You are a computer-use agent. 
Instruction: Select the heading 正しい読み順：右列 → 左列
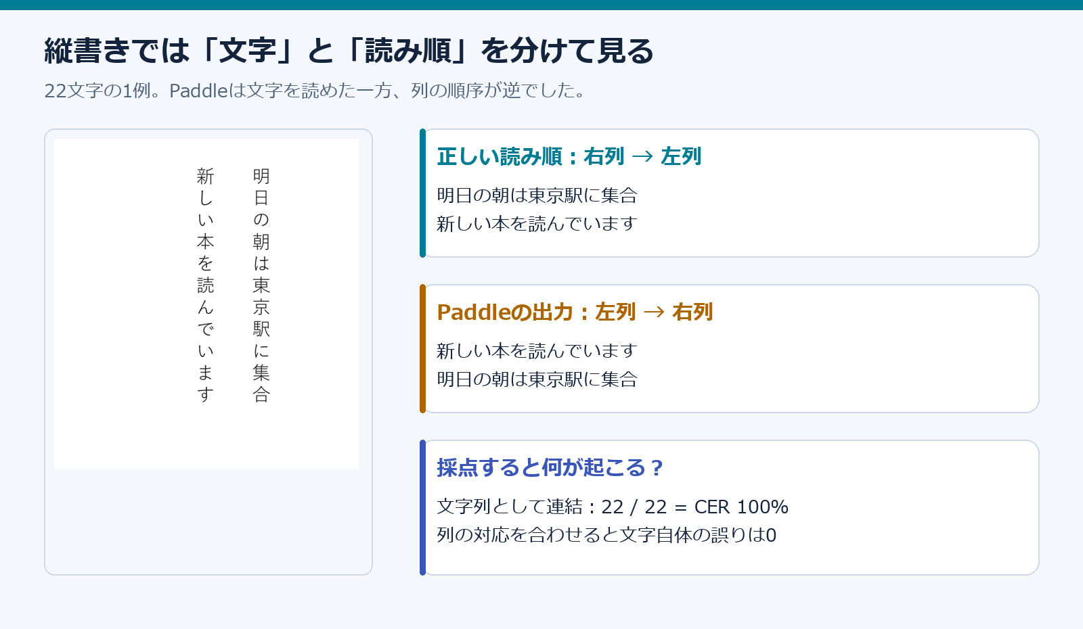569,156
